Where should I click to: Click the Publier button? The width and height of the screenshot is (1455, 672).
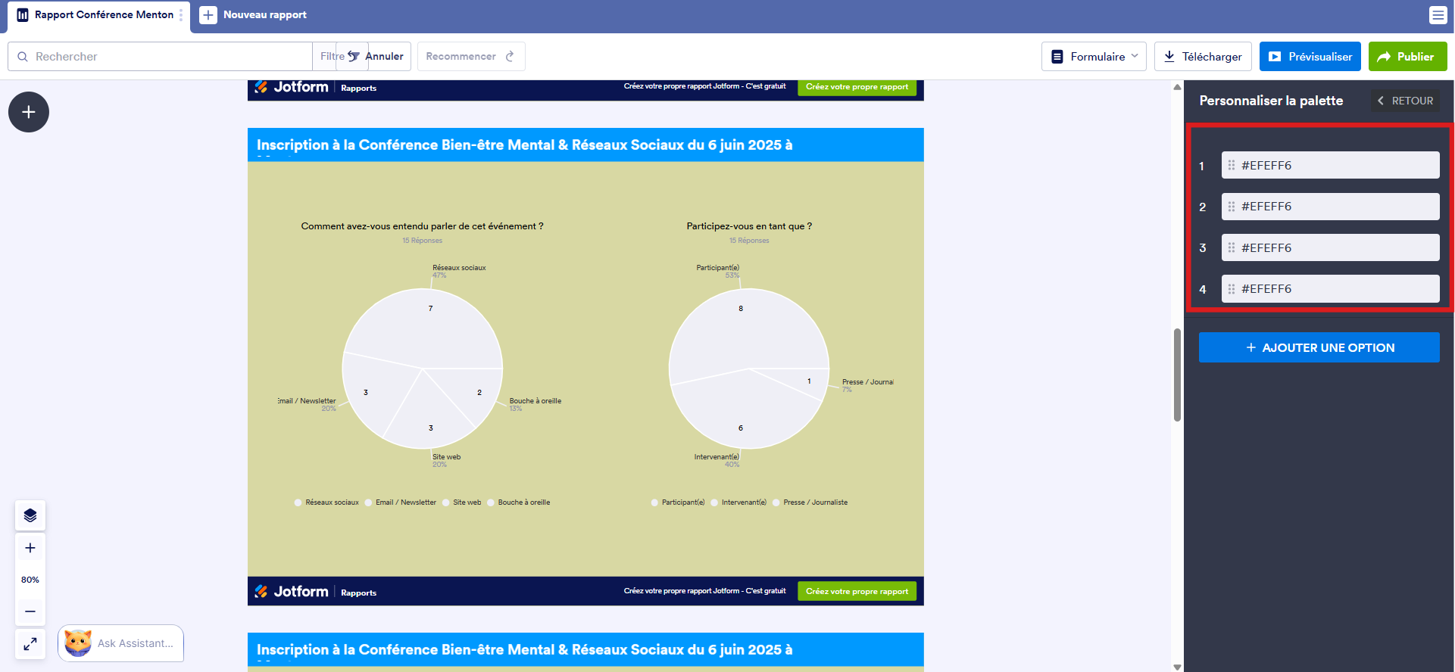click(1407, 57)
